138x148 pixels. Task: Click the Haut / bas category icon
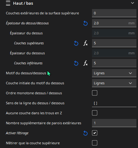coord(8,3)
